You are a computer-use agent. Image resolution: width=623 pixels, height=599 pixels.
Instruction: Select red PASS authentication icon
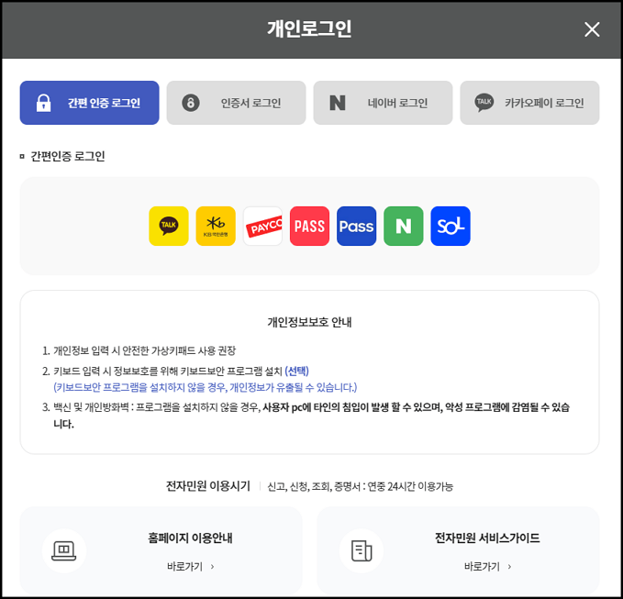[309, 226]
